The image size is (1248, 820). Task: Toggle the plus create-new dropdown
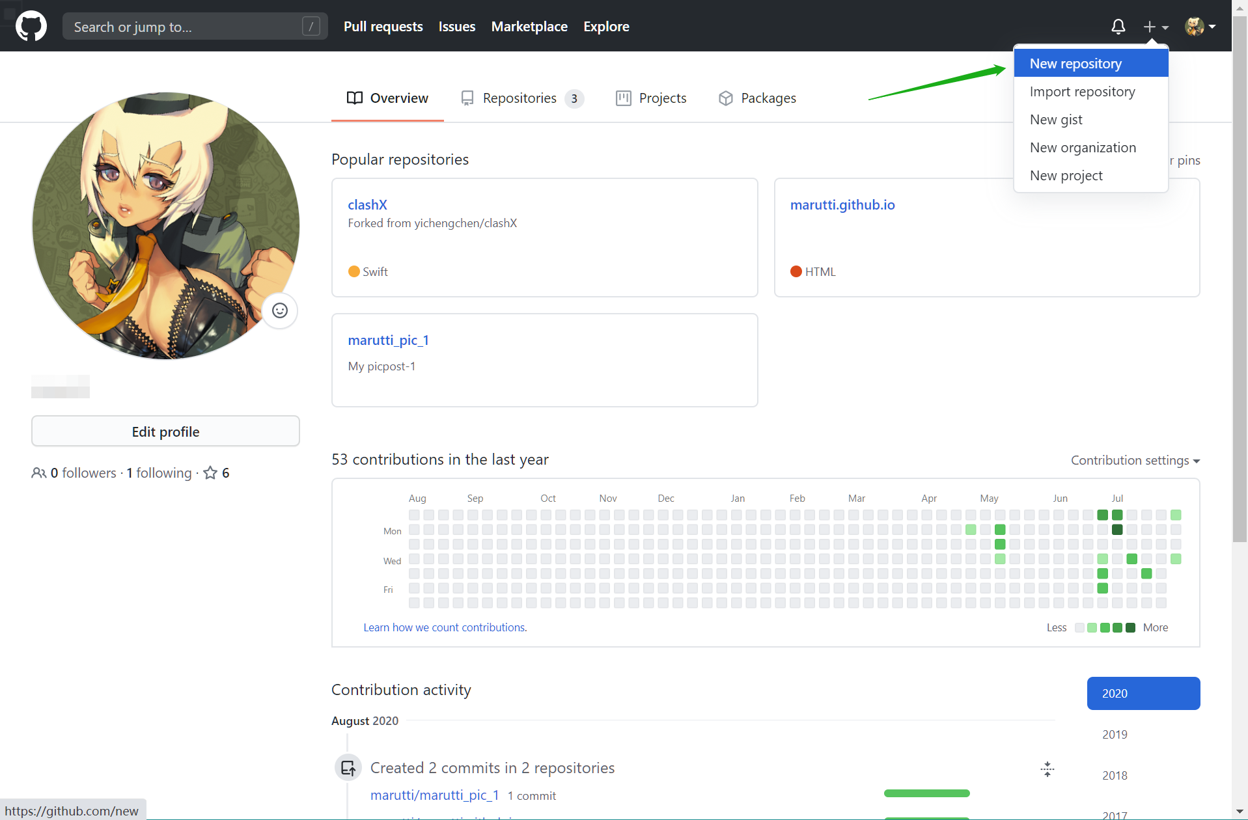1156,27
